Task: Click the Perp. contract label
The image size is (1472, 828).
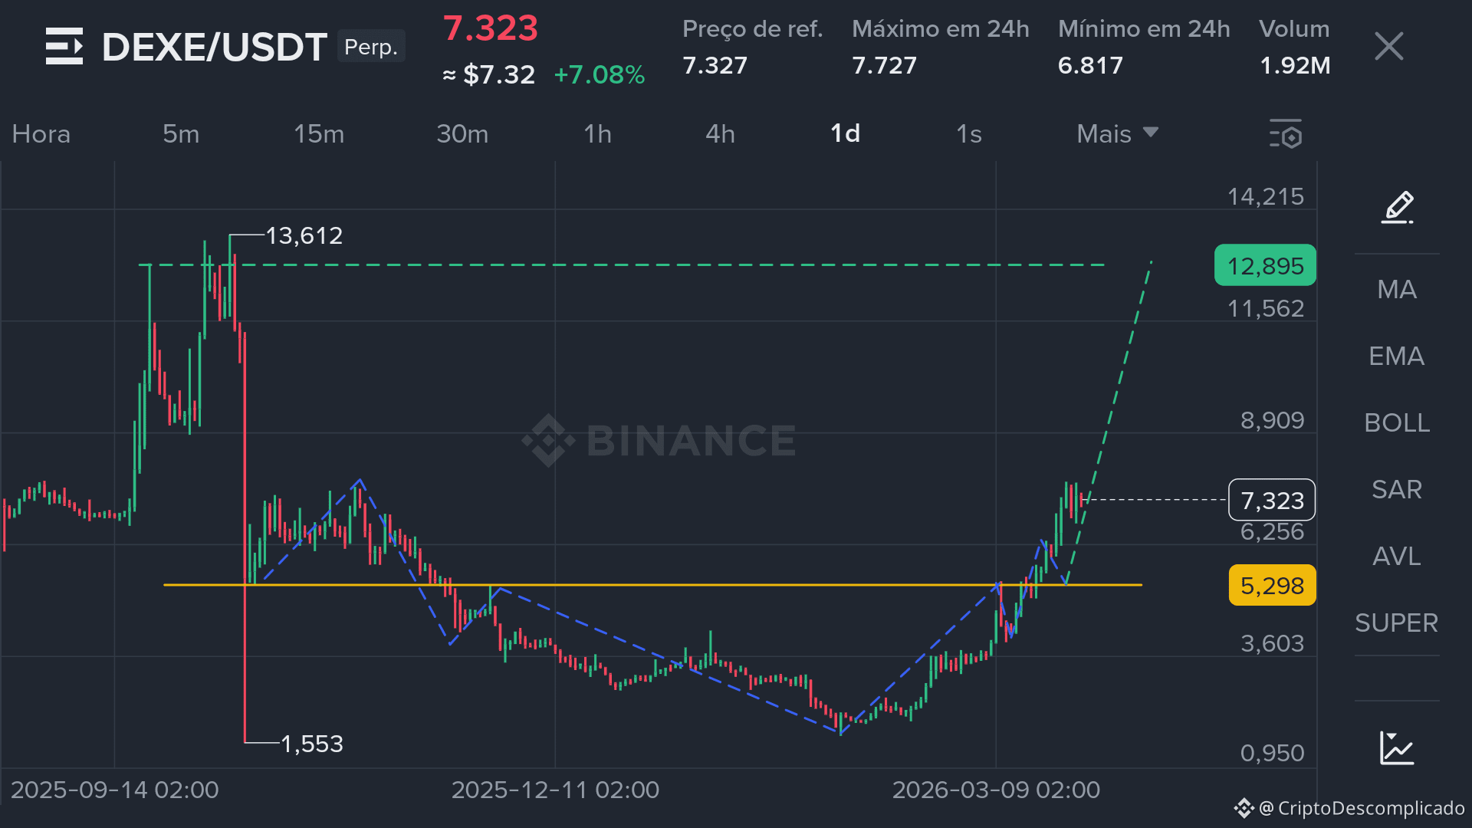Action: click(x=371, y=48)
